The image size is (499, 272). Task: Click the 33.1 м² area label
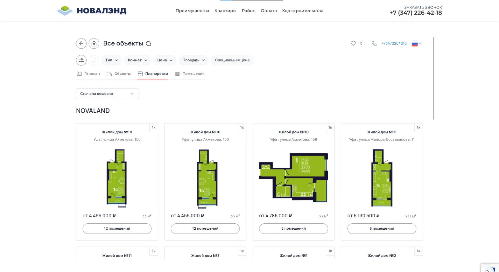tap(411, 216)
